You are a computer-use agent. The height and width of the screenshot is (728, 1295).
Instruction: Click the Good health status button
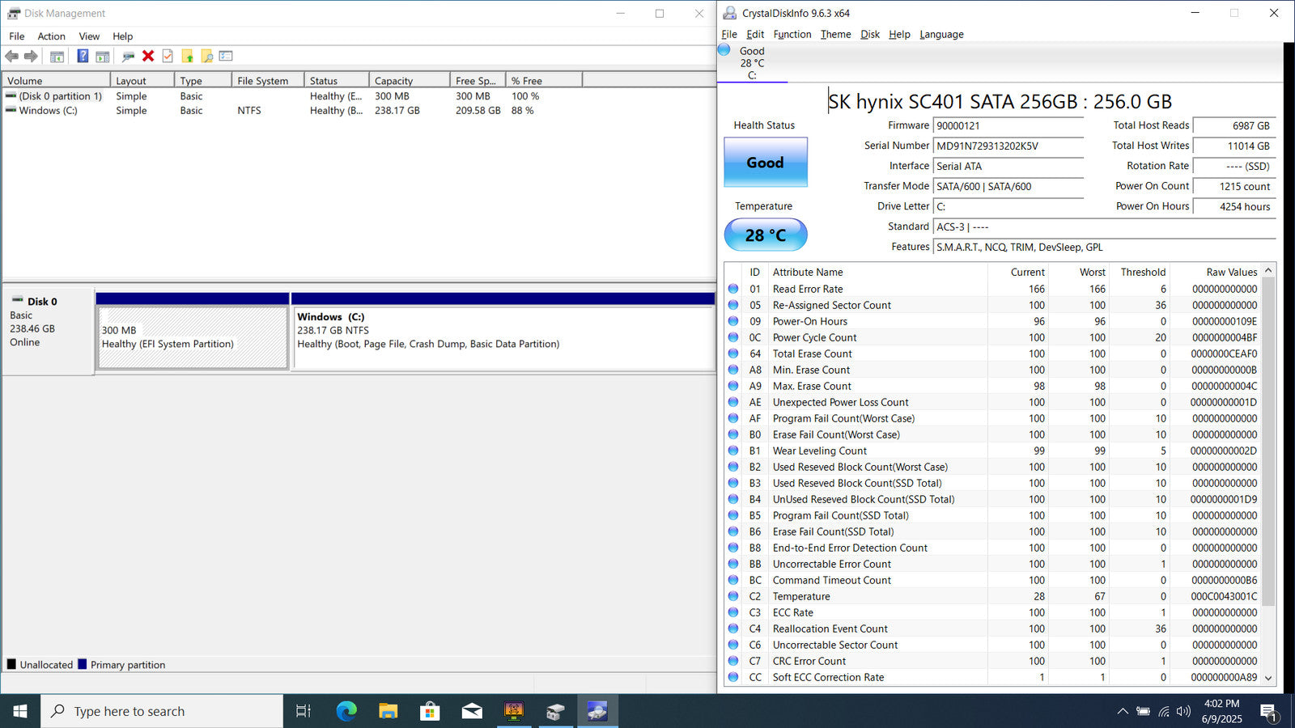click(766, 162)
